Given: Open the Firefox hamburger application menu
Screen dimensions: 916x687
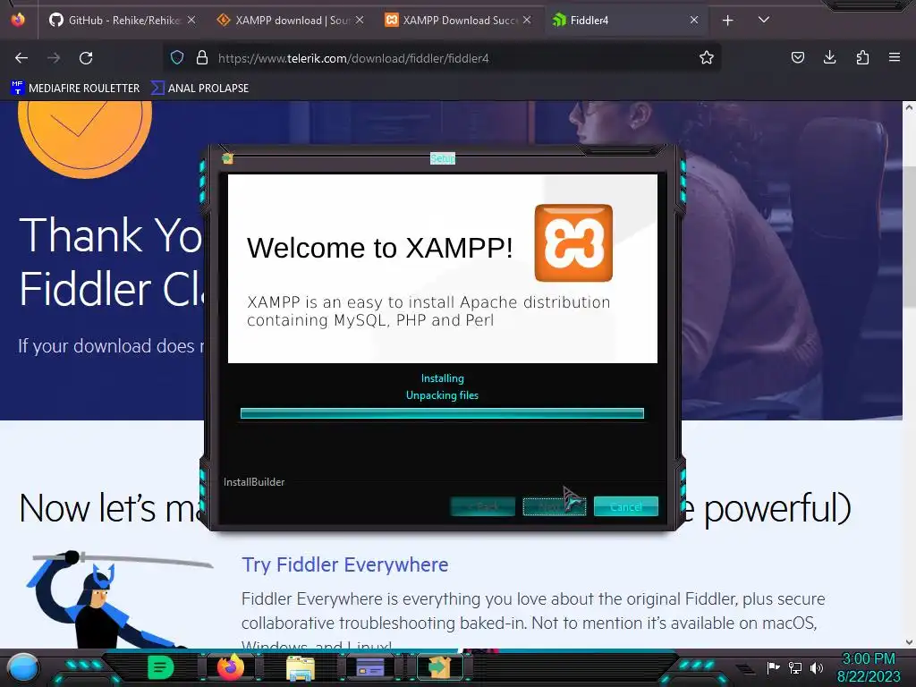Looking at the screenshot, I should click(894, 57).
